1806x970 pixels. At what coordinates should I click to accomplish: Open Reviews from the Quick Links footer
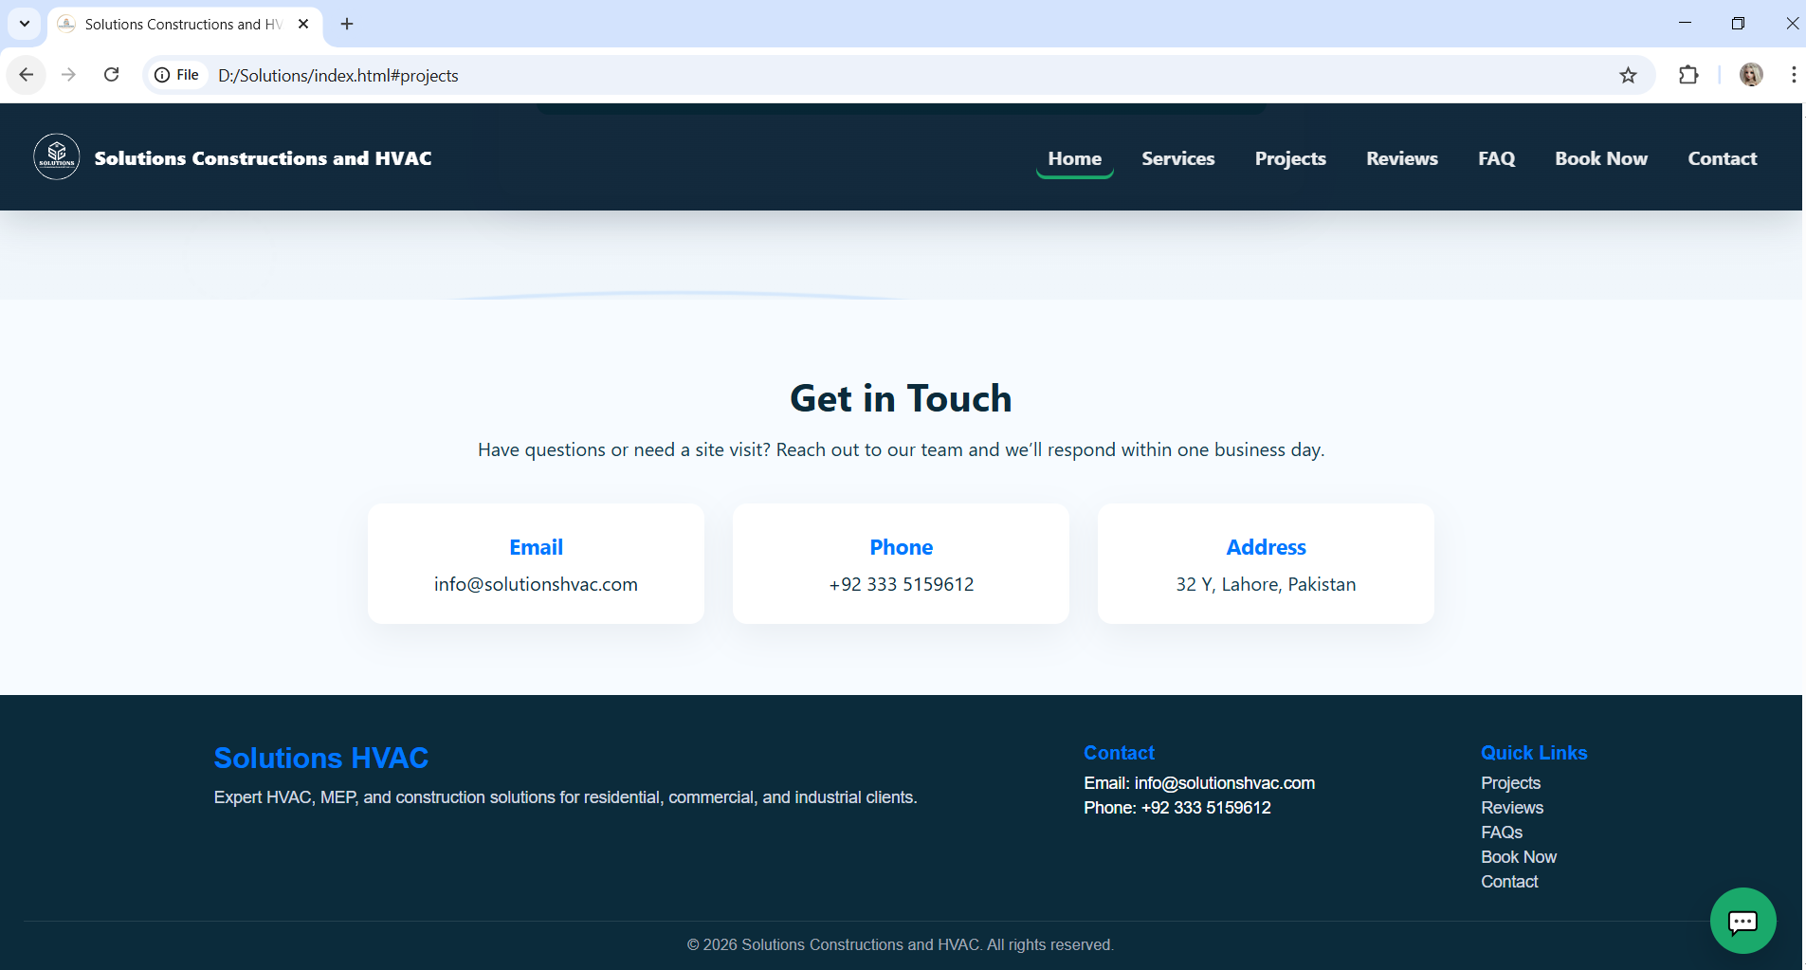1512,807
